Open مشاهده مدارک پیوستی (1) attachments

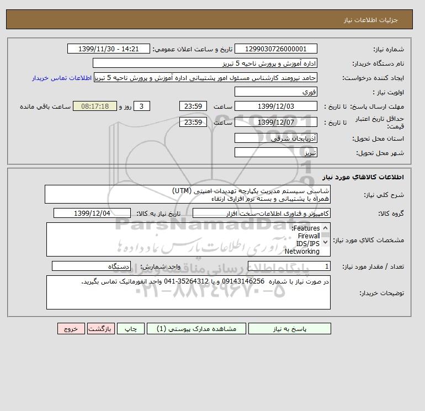(196, 329)
